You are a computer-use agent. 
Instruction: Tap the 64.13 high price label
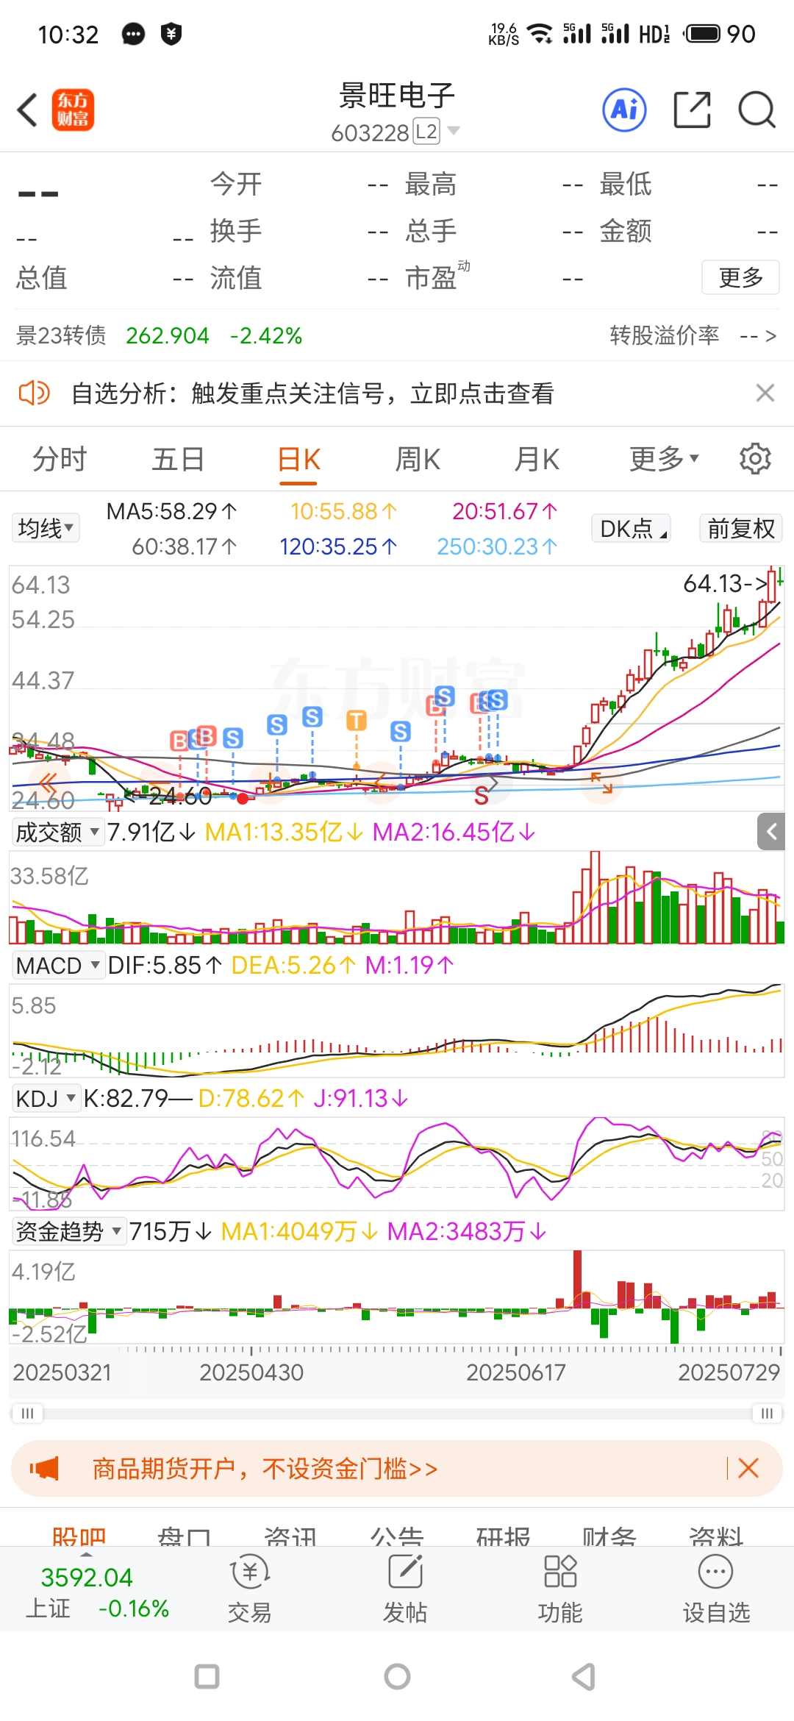tap(726, 583)
